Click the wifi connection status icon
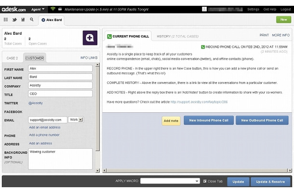 point(53,9)
